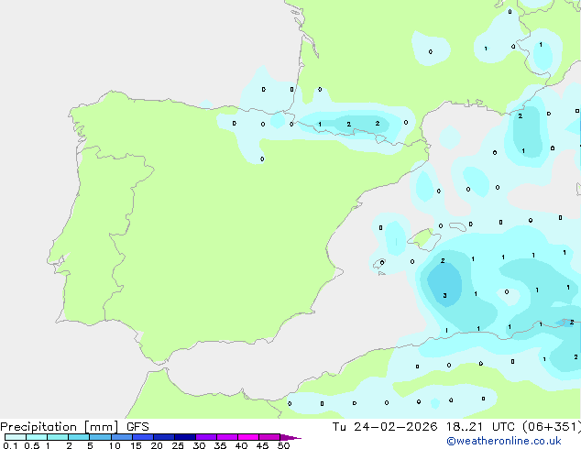581x449 pixels.
Task: Click the '(06+351)' forecast offset text
Action: tap(552, 427)
